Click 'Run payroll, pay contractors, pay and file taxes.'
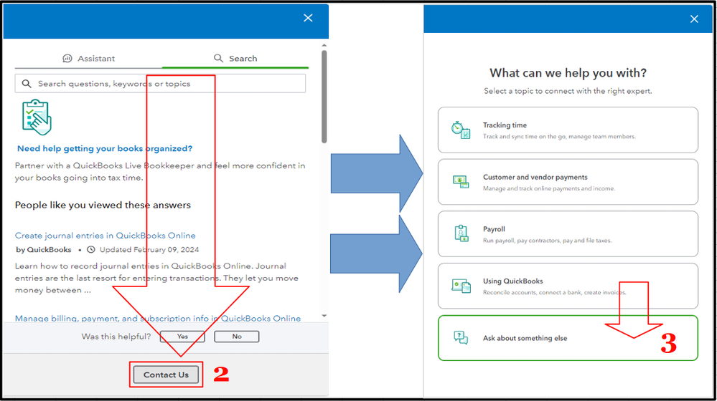Screen dimensions: 717x401 click(x=547, y=241)
